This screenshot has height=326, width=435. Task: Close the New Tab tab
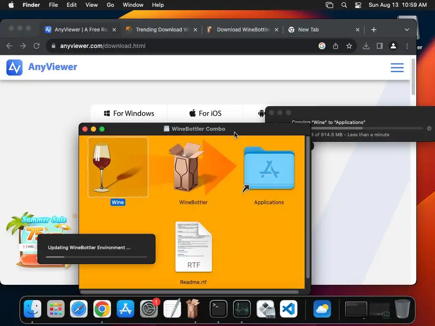[358, 30]
